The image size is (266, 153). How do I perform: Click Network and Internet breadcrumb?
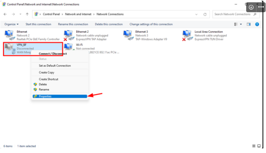[79, 14]
